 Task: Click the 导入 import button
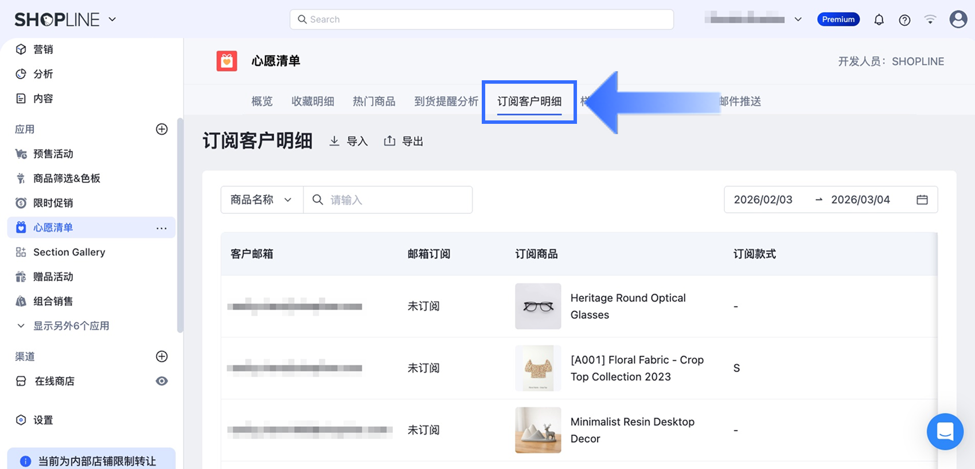click(x=348, y=141)
